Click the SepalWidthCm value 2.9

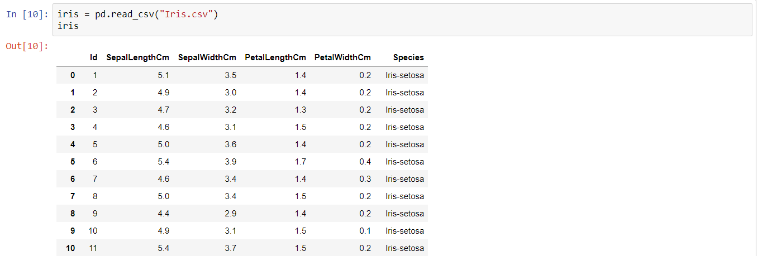231,214
